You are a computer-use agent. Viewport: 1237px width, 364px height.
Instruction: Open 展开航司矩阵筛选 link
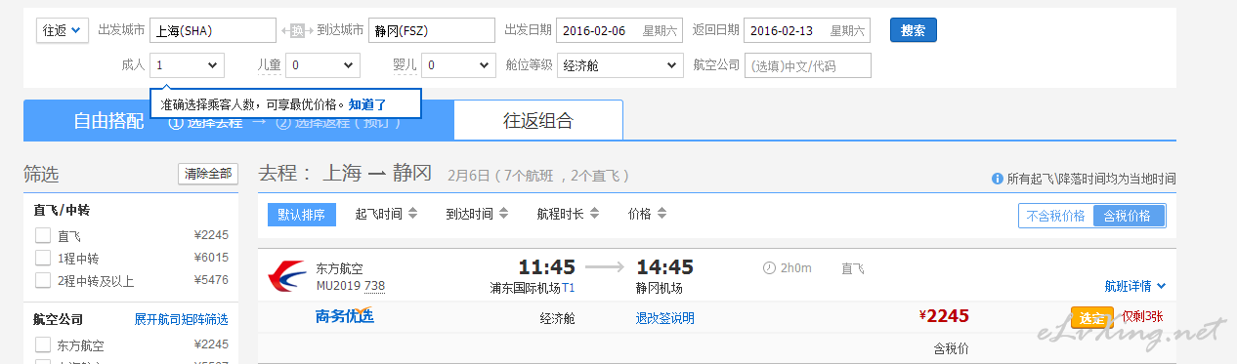click(x=181, y=320)
